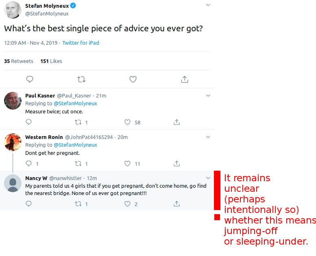Open the chevron menu on Nancy W's reply

208,178
